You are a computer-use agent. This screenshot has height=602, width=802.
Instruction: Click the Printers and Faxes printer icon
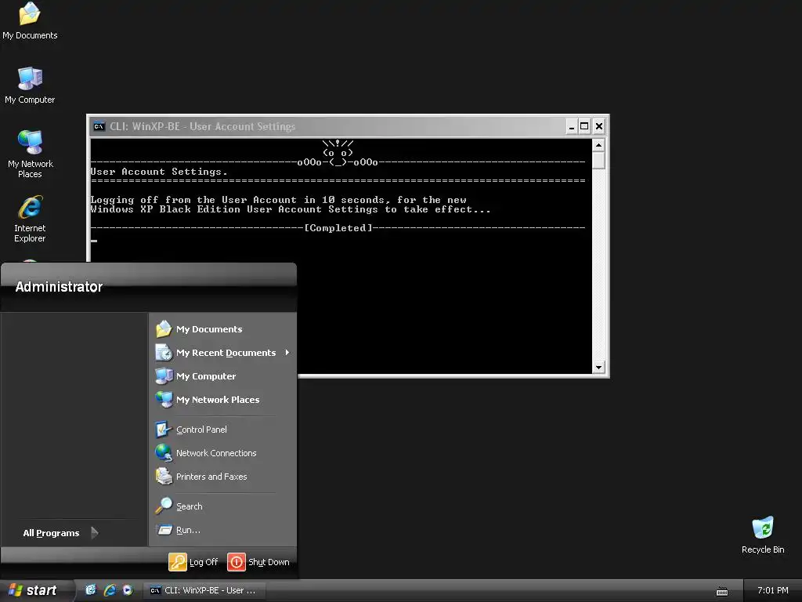coord(164,476)
